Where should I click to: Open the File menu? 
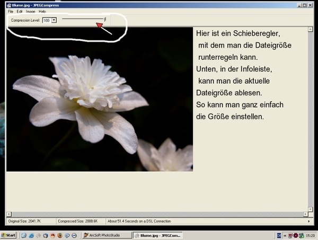pos(10,11)
